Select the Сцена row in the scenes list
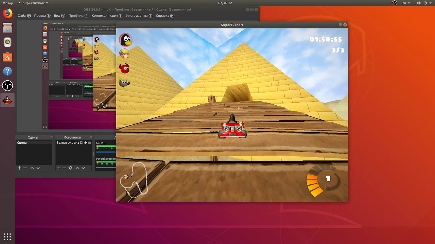The image size is (435, 244). [x=34, y=143]
